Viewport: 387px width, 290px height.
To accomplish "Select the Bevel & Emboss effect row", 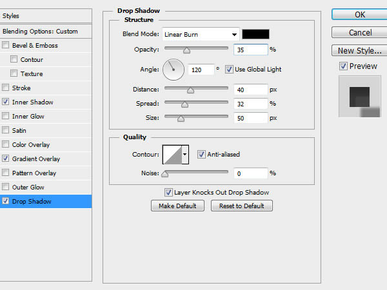I will pos(46,45).
